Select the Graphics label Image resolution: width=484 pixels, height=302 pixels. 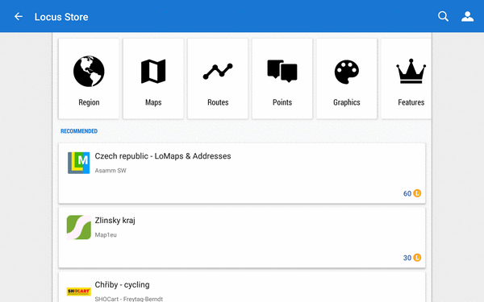[347, 102]
